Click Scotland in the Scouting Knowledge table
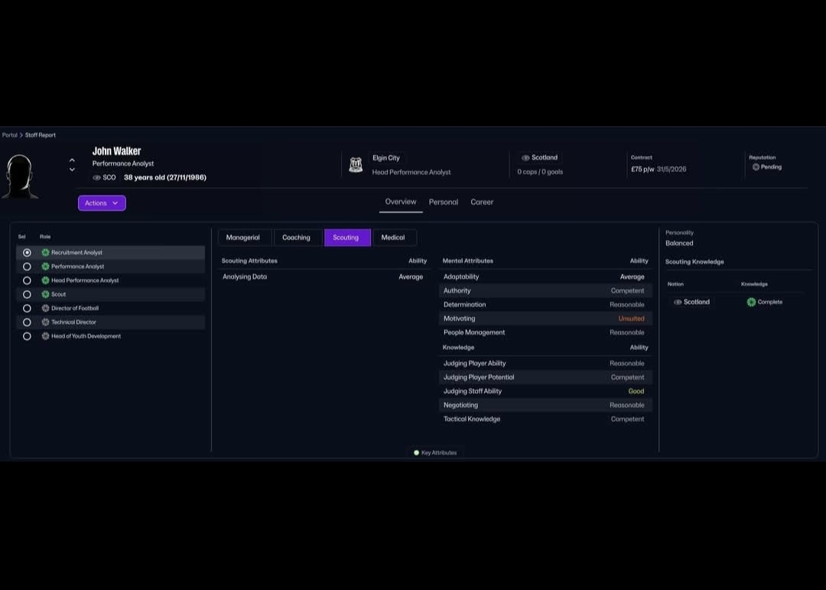The width and height of the screenshot is (826, 590). click(x=697, y=302)
